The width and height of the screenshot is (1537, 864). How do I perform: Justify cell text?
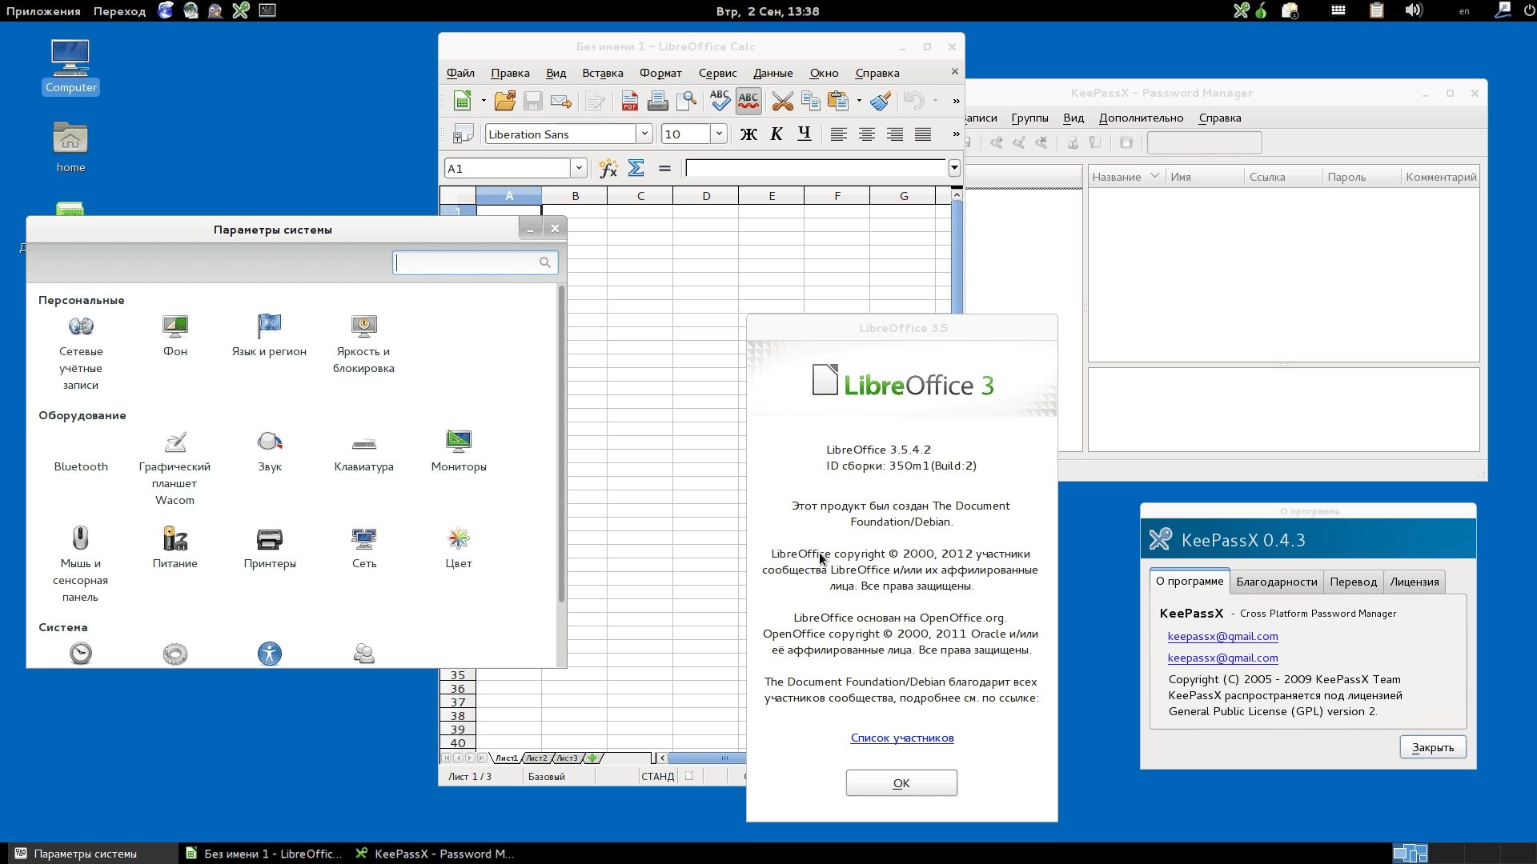[923, 134]
